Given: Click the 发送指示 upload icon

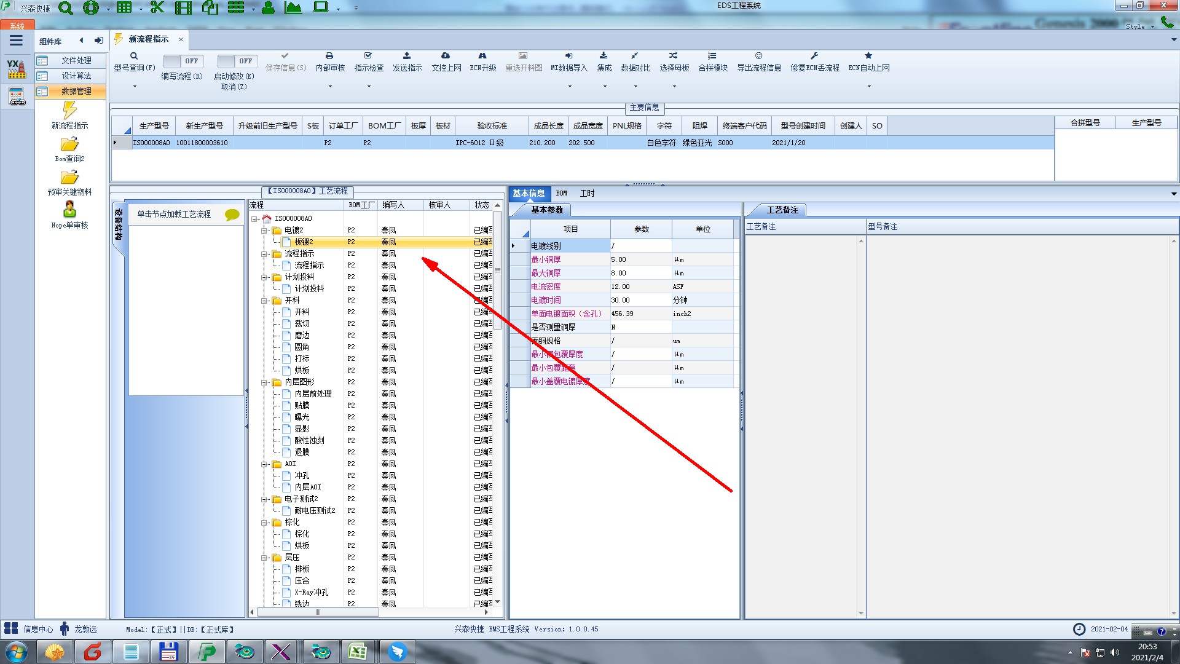Looking at the screenshot, I should 407,56.
